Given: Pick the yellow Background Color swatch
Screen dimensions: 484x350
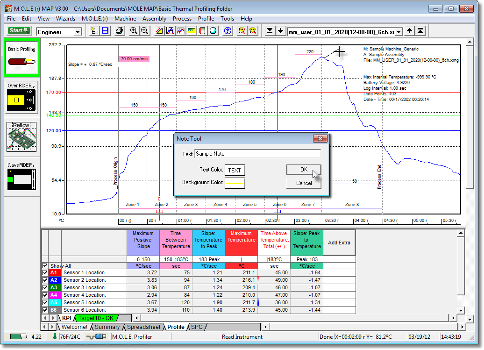Looking at the screenshot, I should tap(235, 183).
